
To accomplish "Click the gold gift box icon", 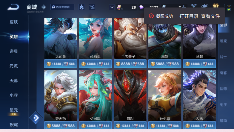I will coord(215,6).
